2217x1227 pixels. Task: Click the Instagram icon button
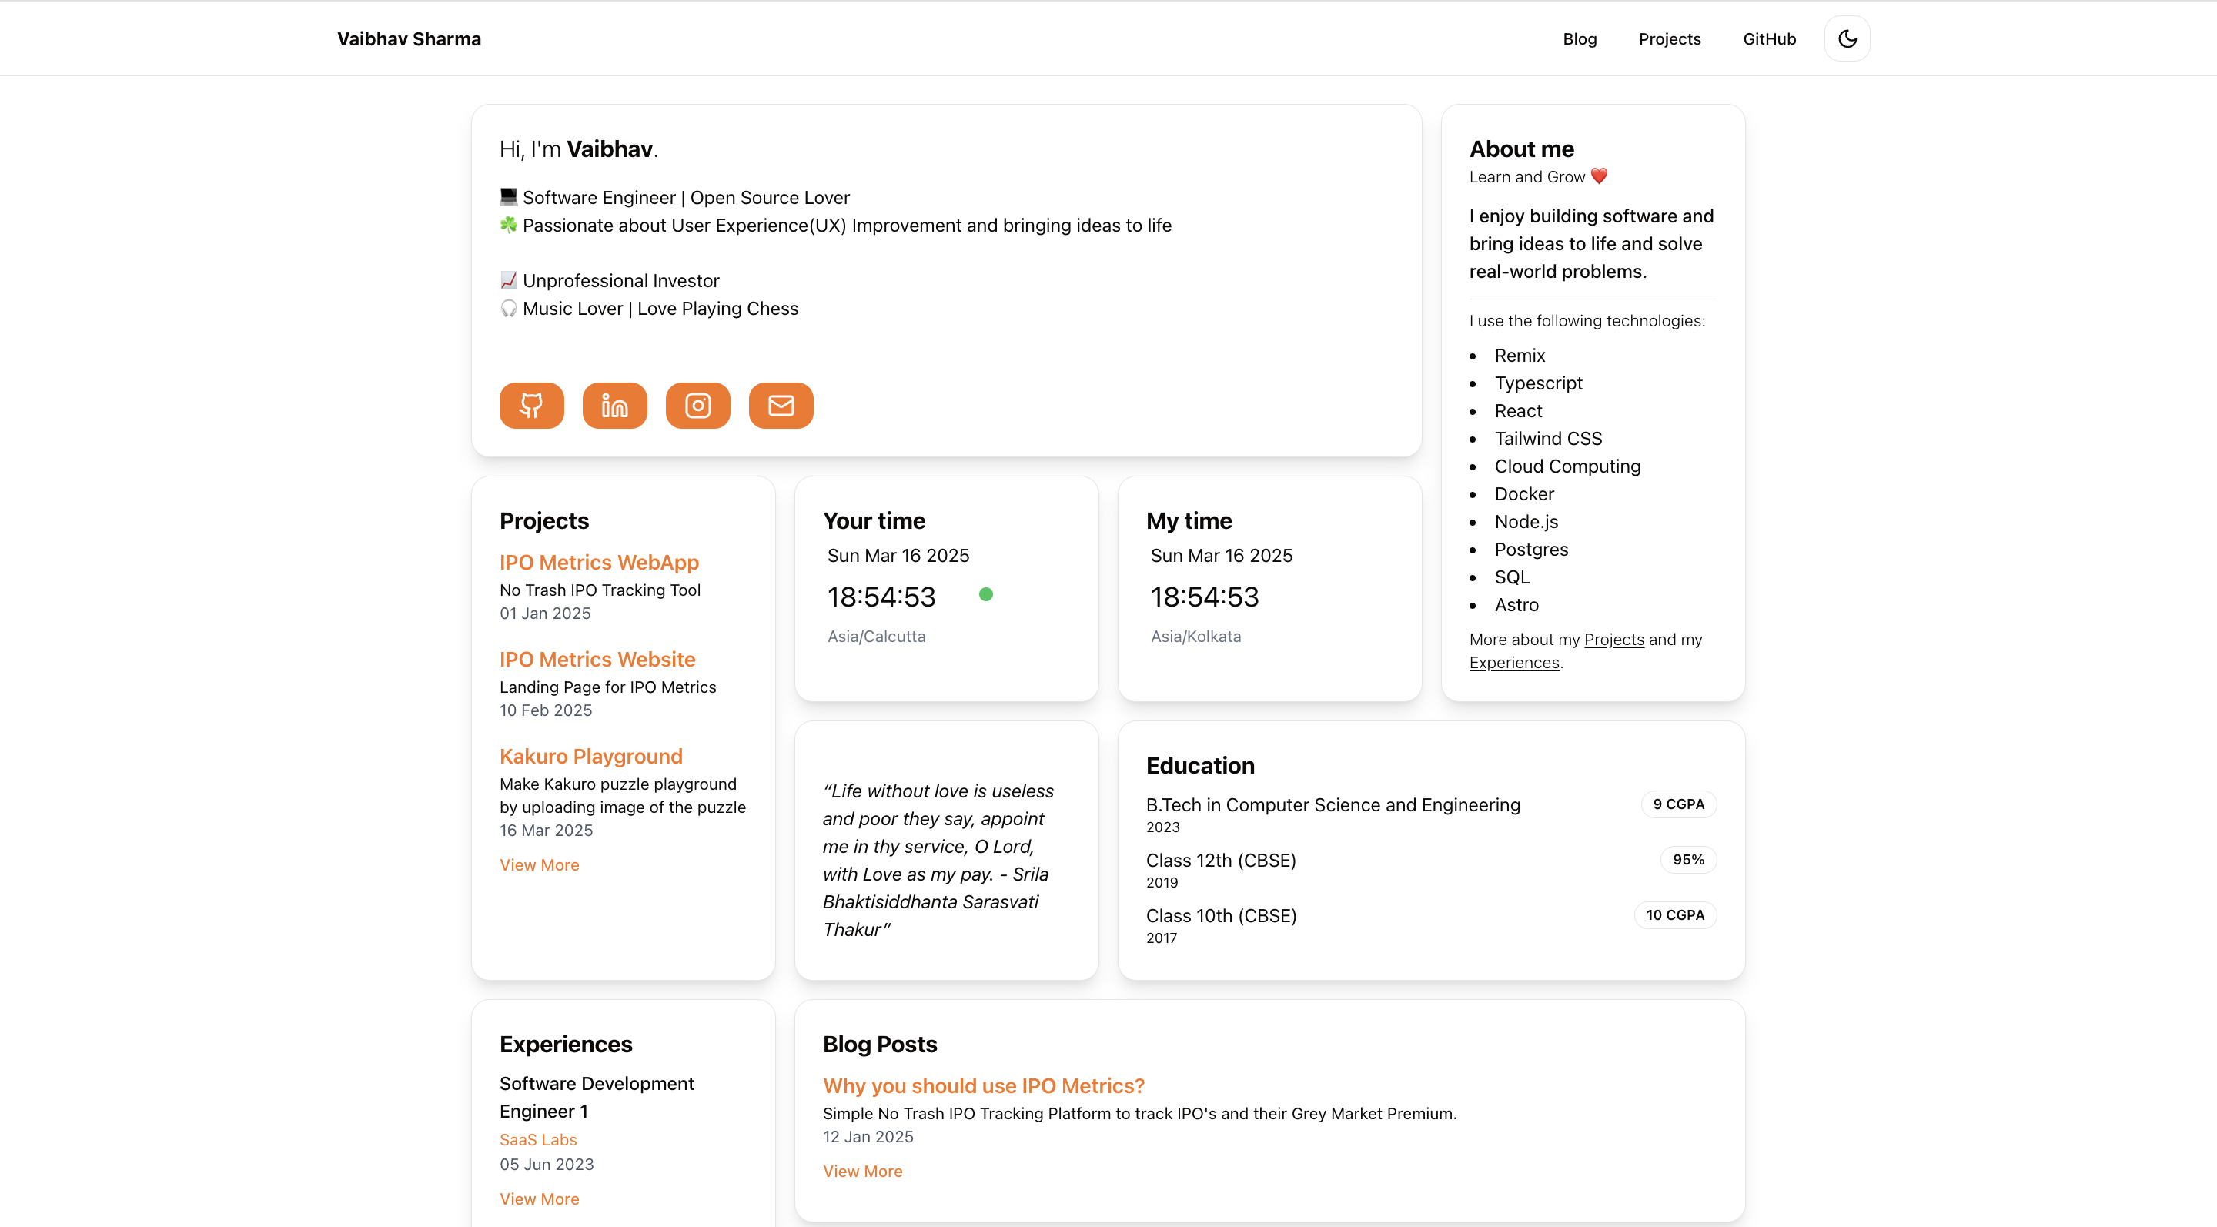click(x=697, y=405)
